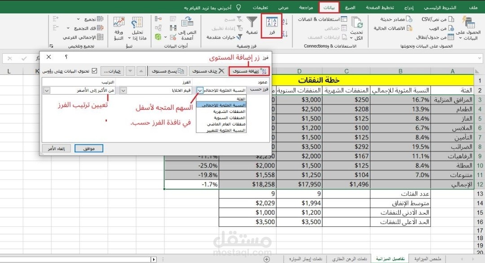
Task: Click Add Level (إضافة مستوى) in Sort dialog
Action: (x=249, y=71)
